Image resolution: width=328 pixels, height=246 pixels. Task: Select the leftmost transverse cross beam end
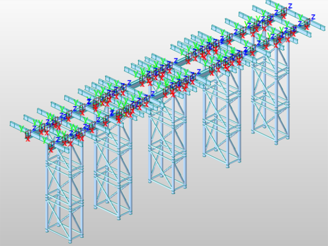pyautogui.click(x=13, y=125)
